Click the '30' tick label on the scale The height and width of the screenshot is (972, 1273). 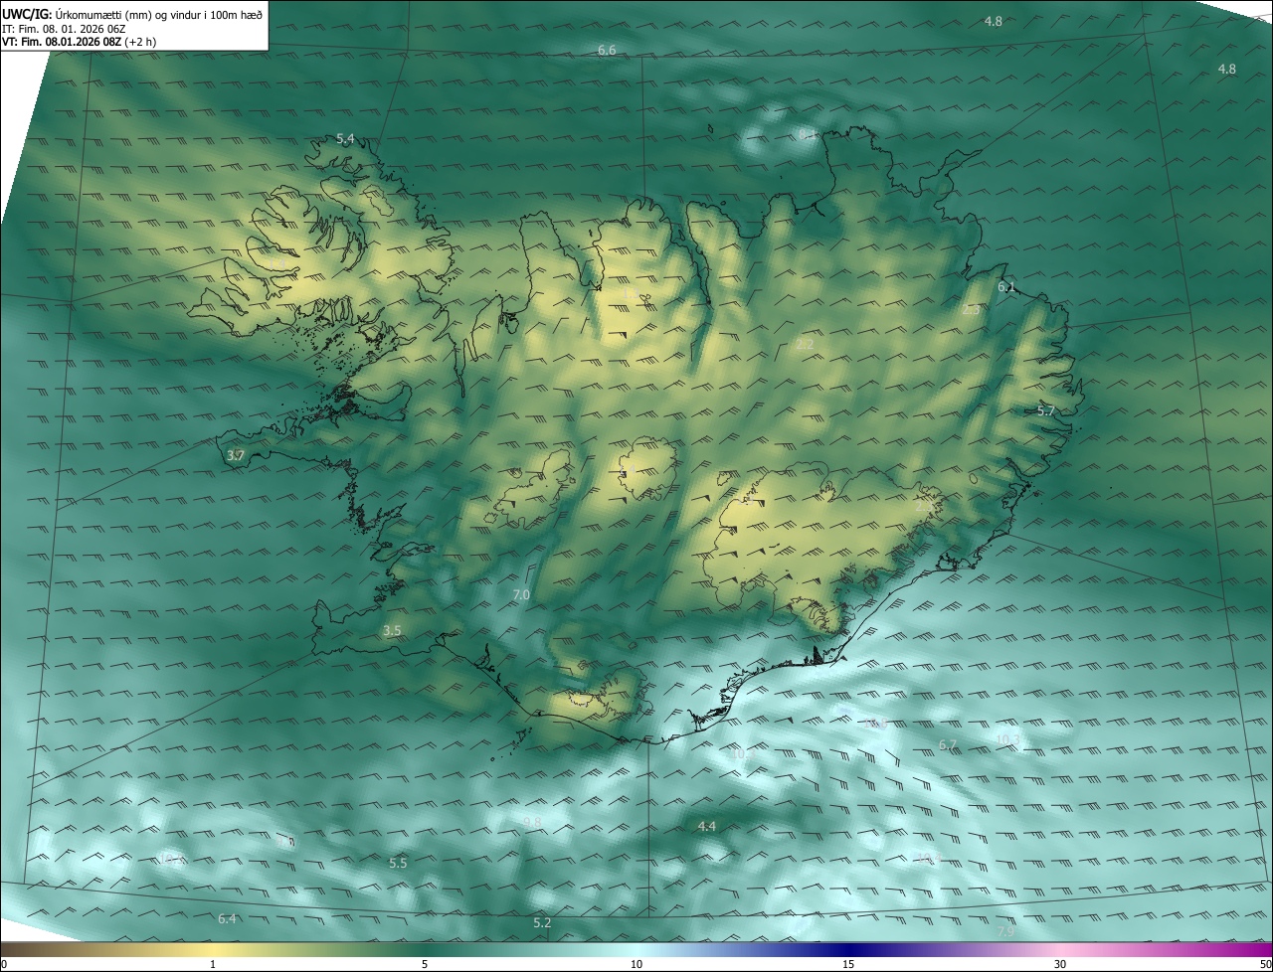pyautogui.click(x=1060, y=964)
